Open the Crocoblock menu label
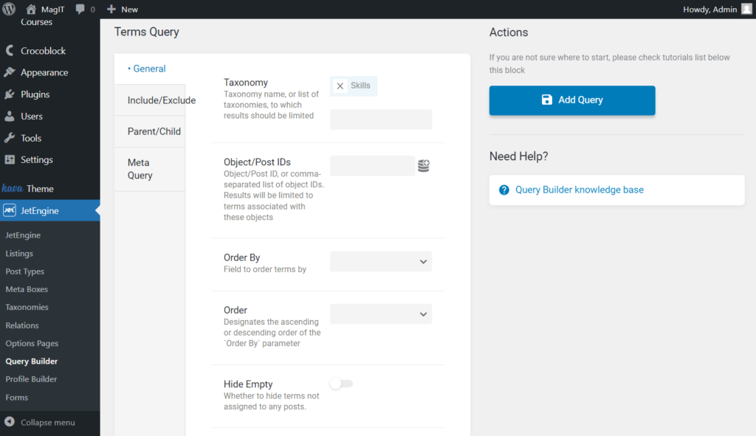Image resolution: width=756 pixels, height=436 pixels. click(43, 51)
